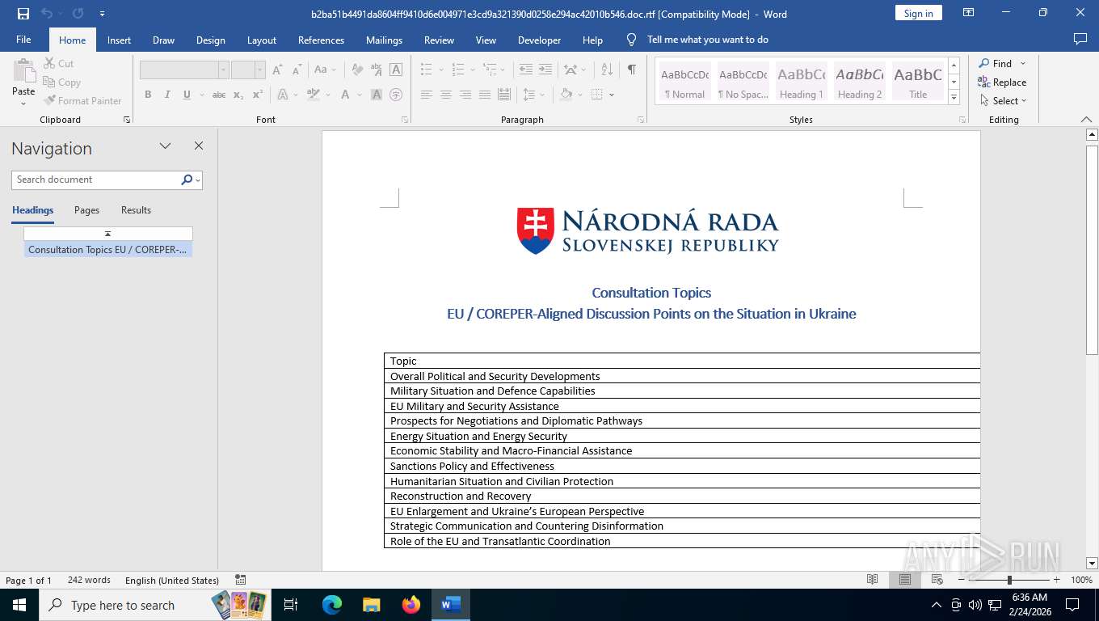Switch to Web Layout view
This screenshot has height=621, width=1099.
[x=937, y=580]
